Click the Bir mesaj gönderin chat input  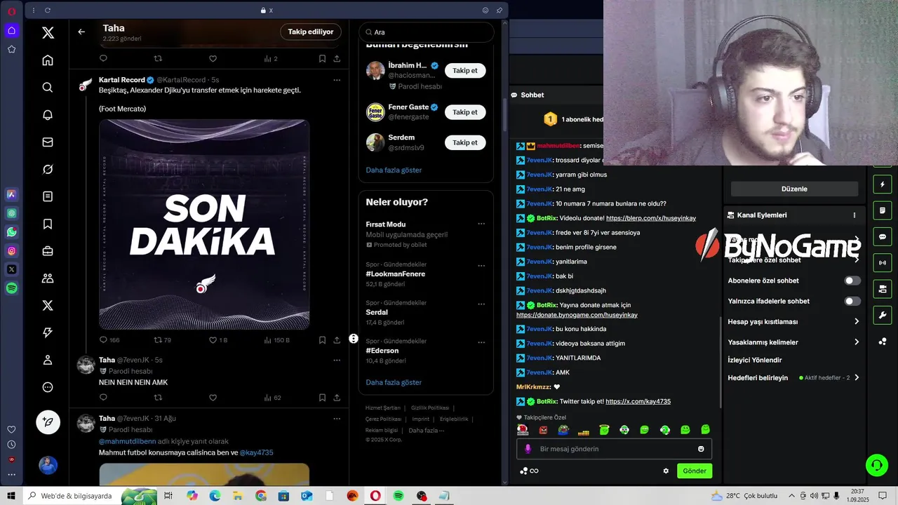[614, 449]
